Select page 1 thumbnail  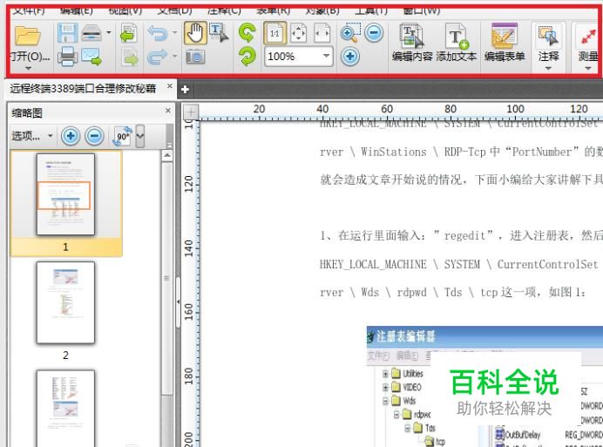click(x=65, y=194)
